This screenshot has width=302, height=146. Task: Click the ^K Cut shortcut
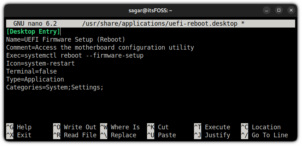[x=158, y=127]
